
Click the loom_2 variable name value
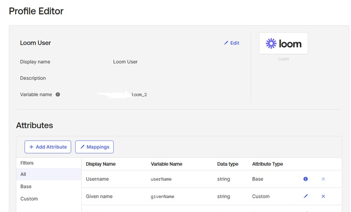coord(139,94)
